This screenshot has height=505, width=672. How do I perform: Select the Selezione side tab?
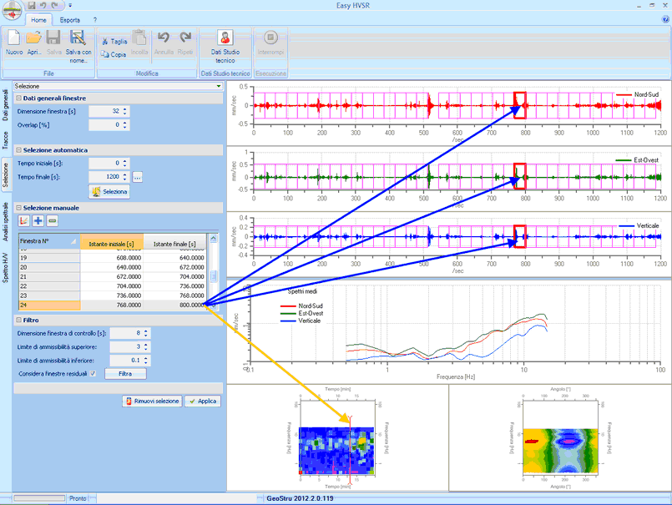point(6,175)
